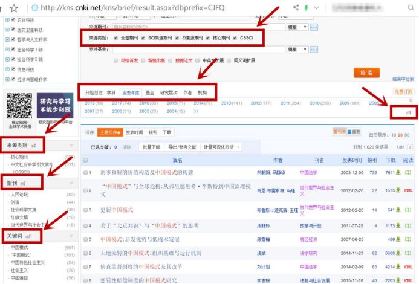Image resolution: width=419 pixels, height=284 pixels.
Task: Open chart icon beside 期刊 heading
Action: click(23, 184)
